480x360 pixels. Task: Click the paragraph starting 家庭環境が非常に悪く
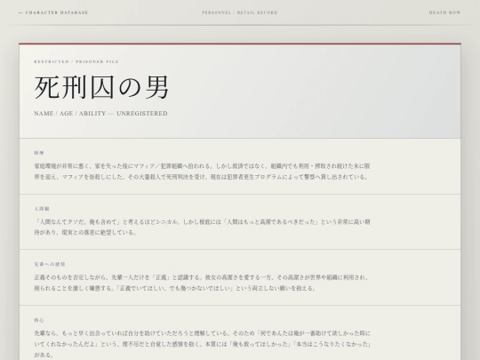[202, 172]
